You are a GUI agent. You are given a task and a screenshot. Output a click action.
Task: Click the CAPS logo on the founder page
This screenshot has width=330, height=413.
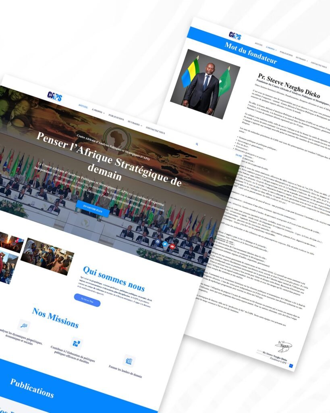pyautogui.click(x=235, y=35)
